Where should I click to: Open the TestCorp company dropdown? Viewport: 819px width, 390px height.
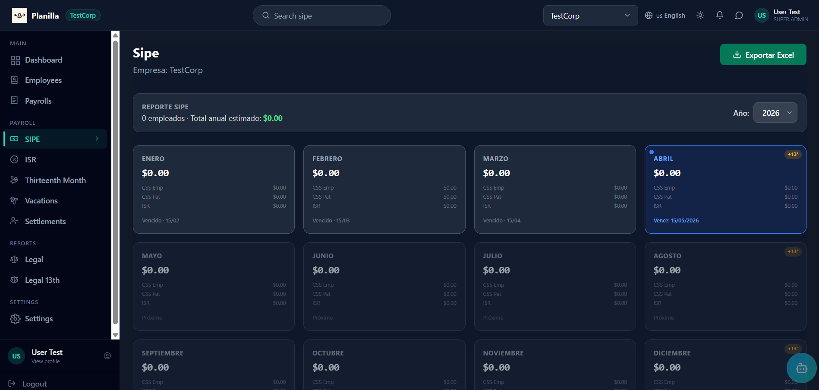[590, 16]
